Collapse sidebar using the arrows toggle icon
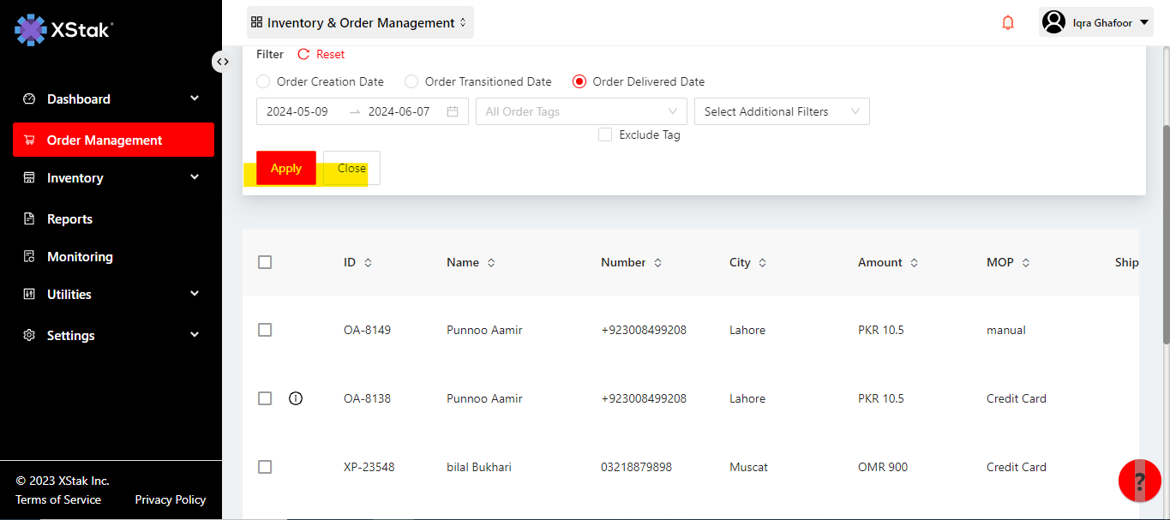The image size is (1170, 520). click(x=222, y=62)
